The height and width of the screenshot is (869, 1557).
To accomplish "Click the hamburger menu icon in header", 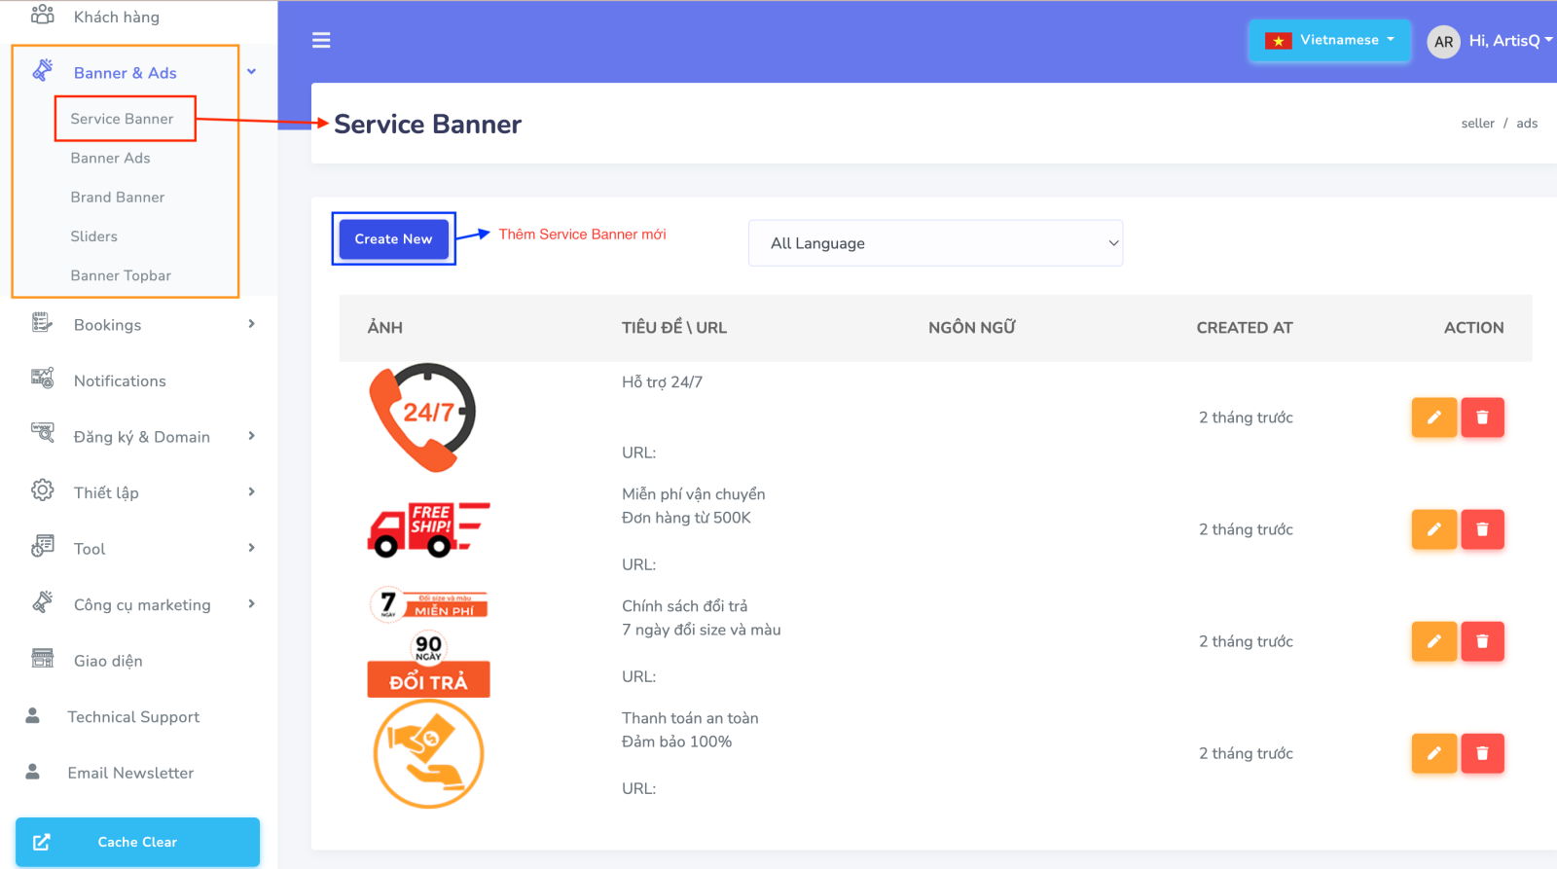I will (321, 40).
